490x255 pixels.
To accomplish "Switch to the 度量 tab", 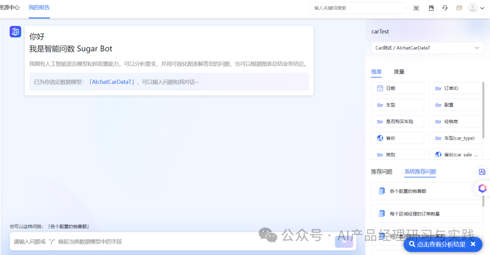I will click(399, 72).
